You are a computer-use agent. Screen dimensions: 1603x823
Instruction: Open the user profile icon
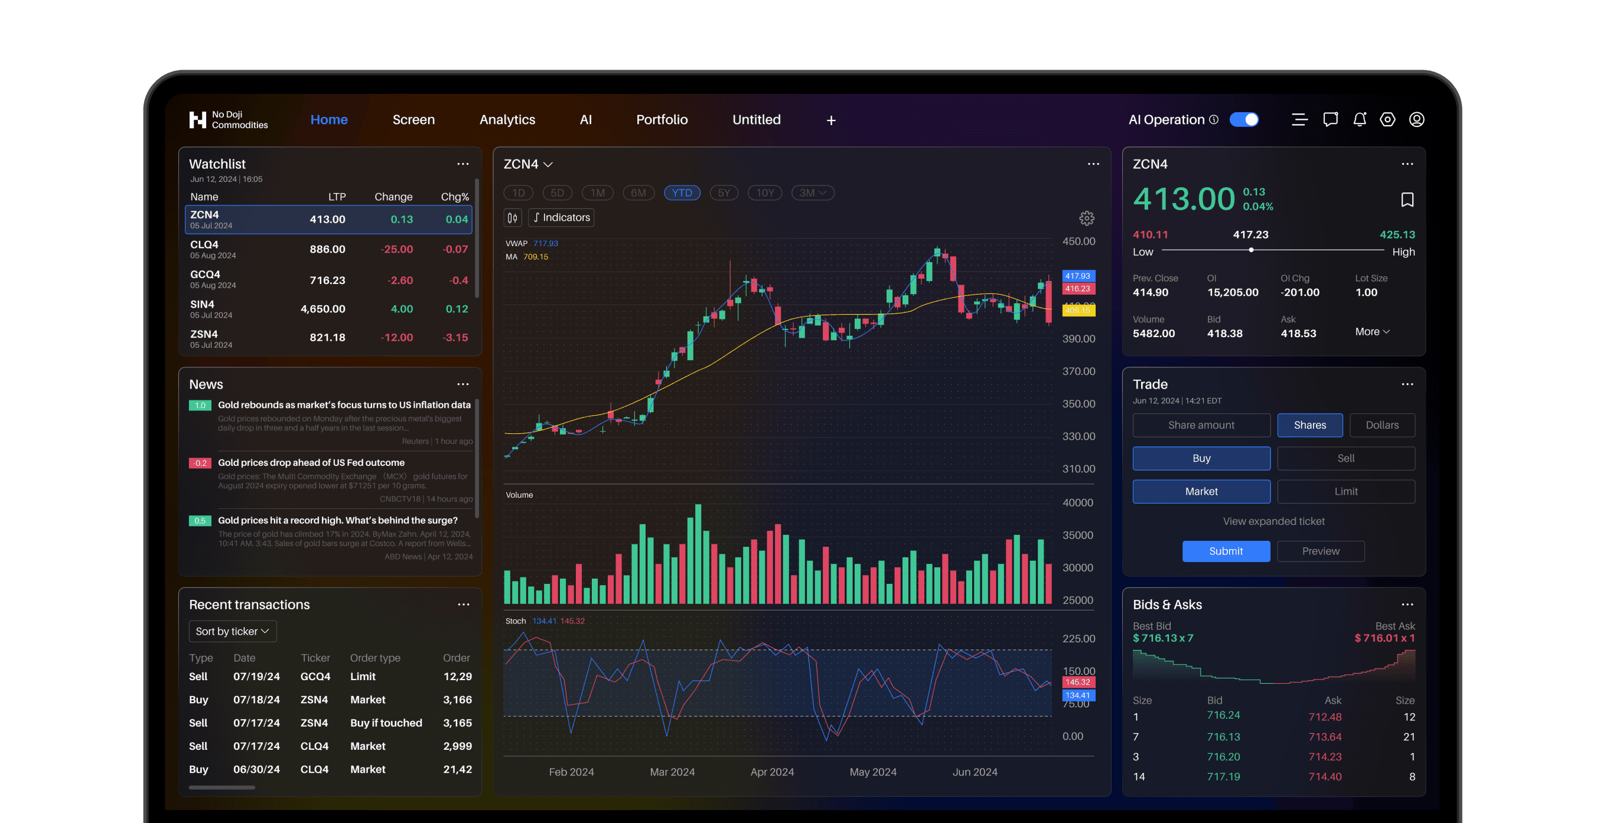pos(1417,119)
